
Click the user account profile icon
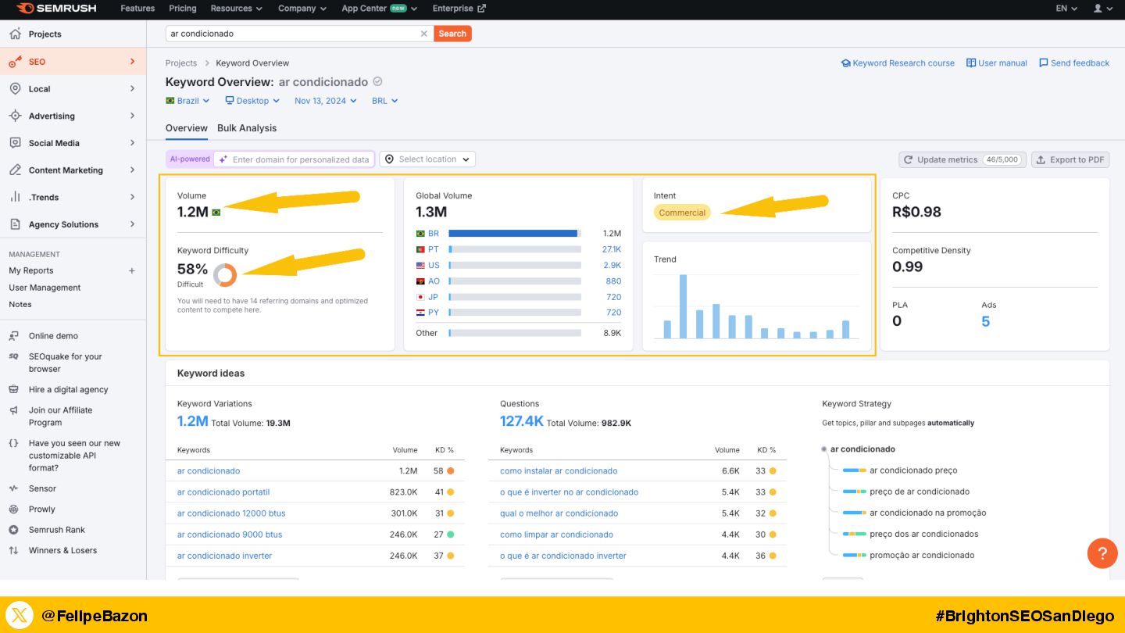[x=1098, y=9]
